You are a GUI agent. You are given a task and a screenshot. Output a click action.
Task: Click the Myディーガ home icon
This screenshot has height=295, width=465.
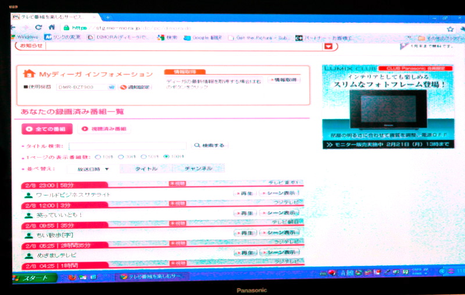pos(29,73)
